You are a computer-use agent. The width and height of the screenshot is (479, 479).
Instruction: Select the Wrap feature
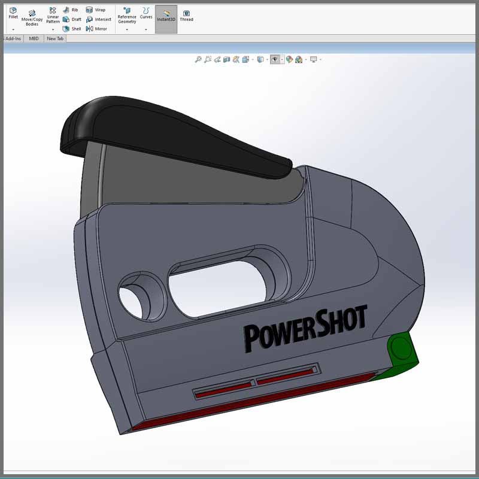coord(96,10)
